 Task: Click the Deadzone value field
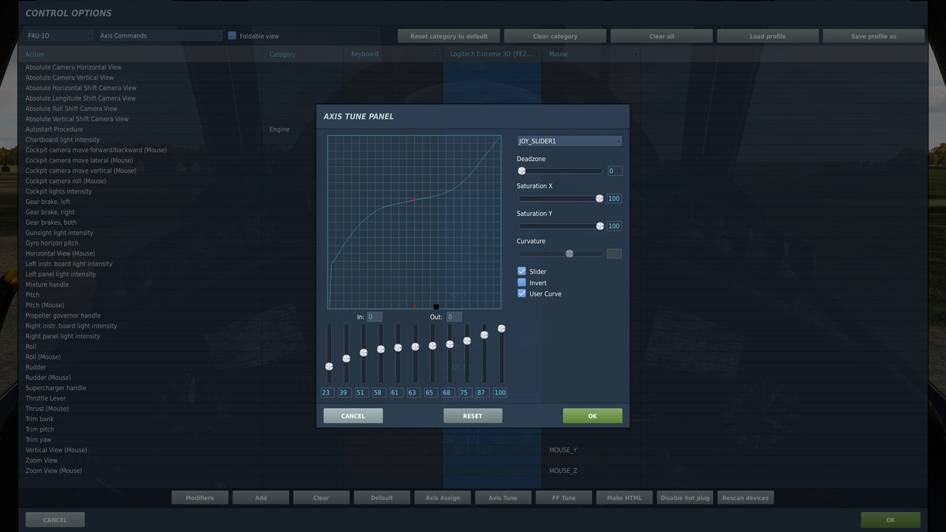pos(615,171)
